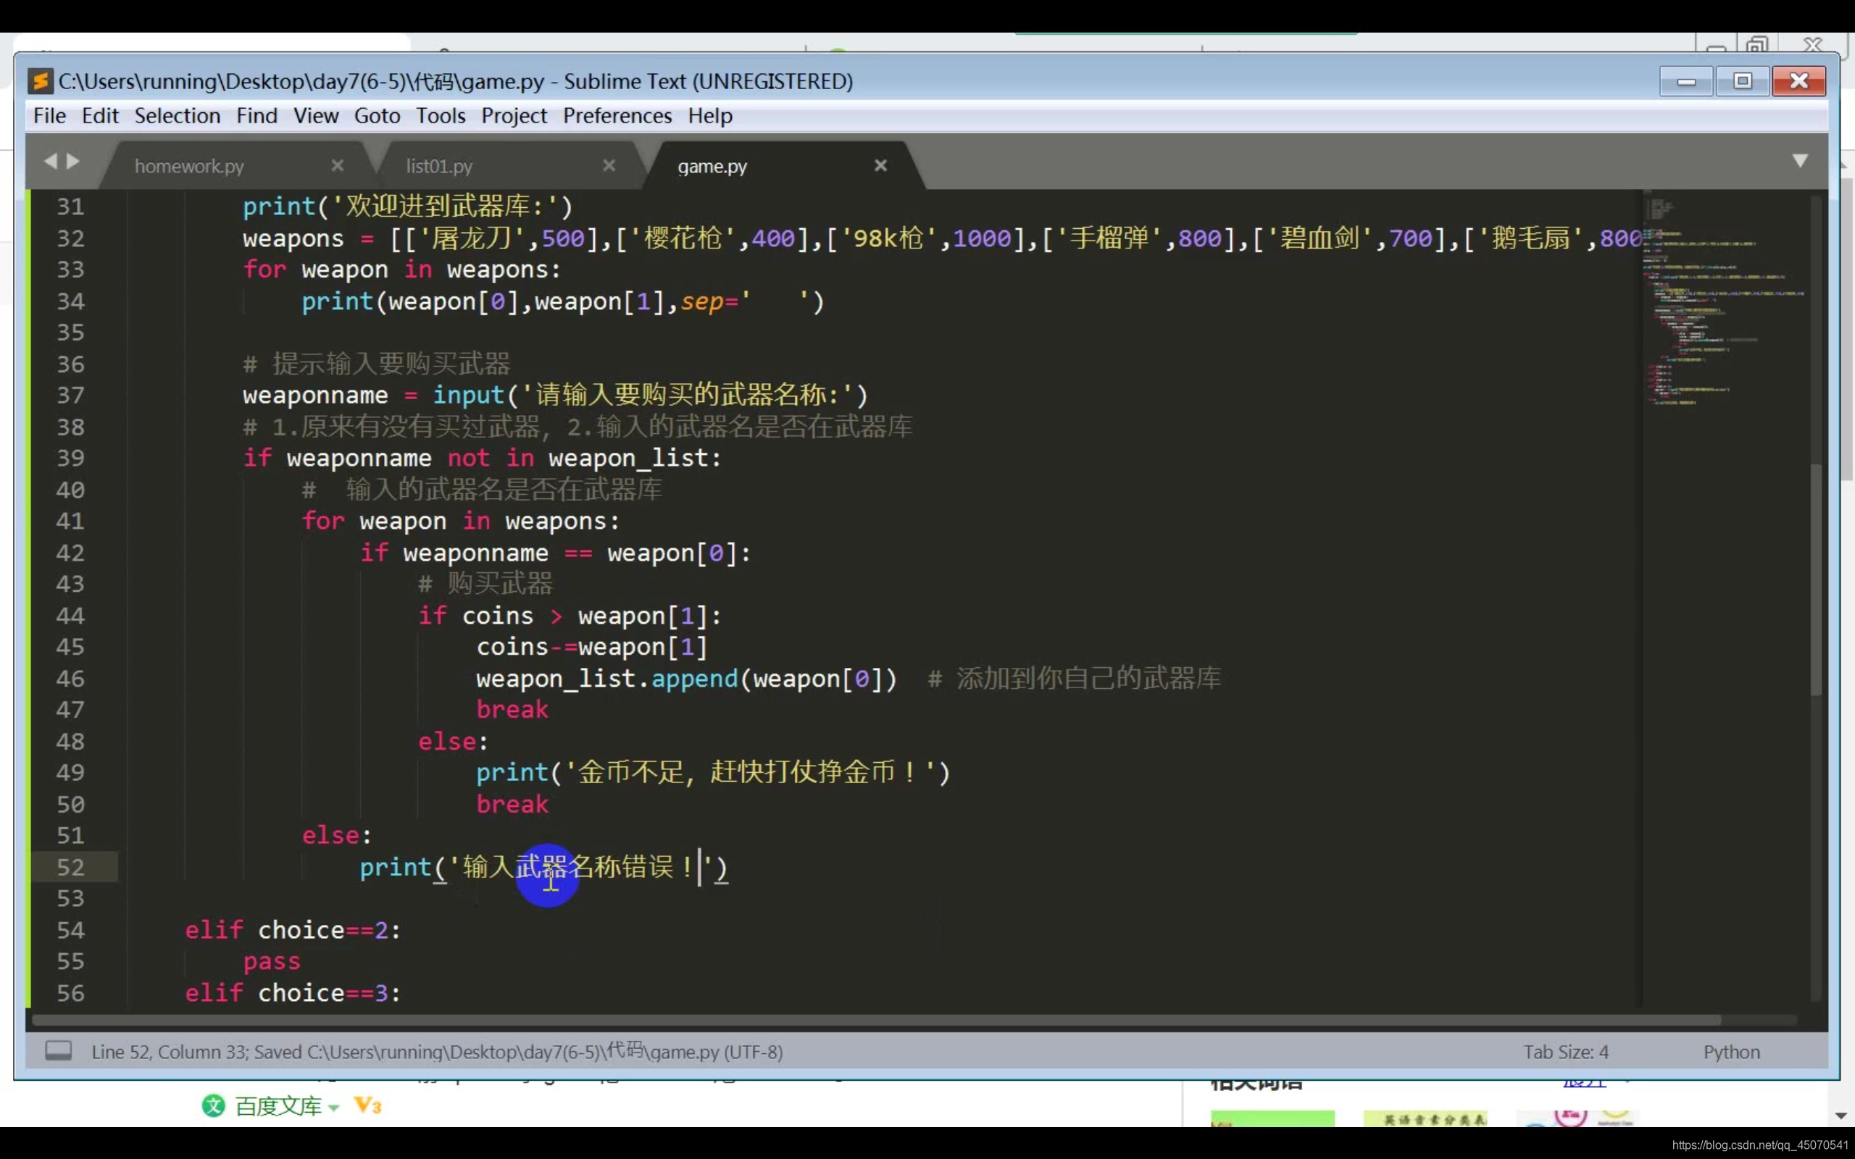The image size is (1855, 1159).
Task: Toggle the side bar status icon
Action: (58, 1050)
